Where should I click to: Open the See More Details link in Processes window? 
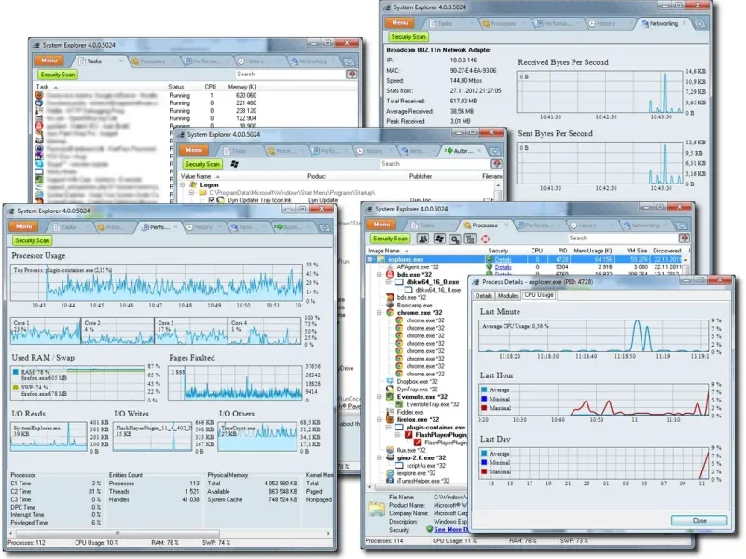click(450, 529)
